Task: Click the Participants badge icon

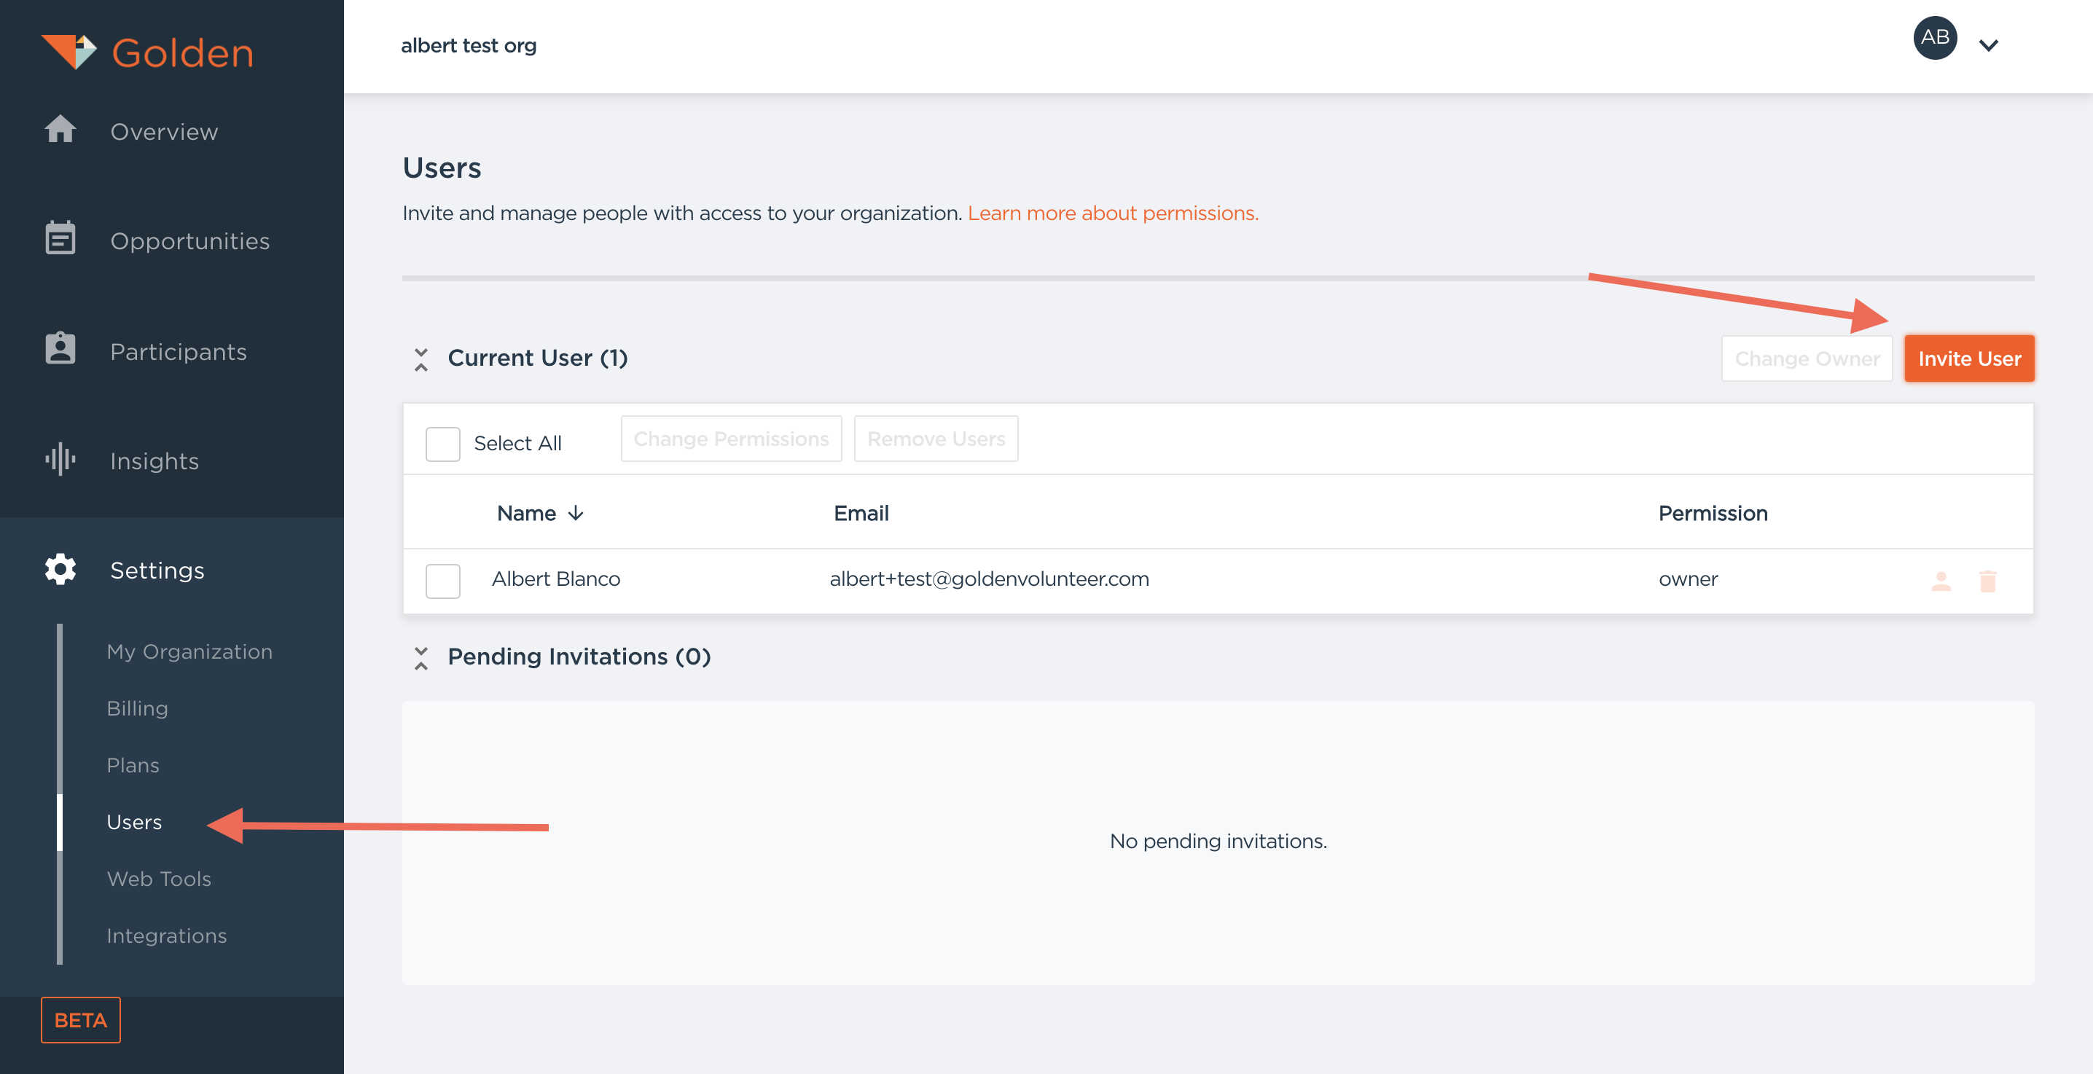Action: (x=60, y=349)
